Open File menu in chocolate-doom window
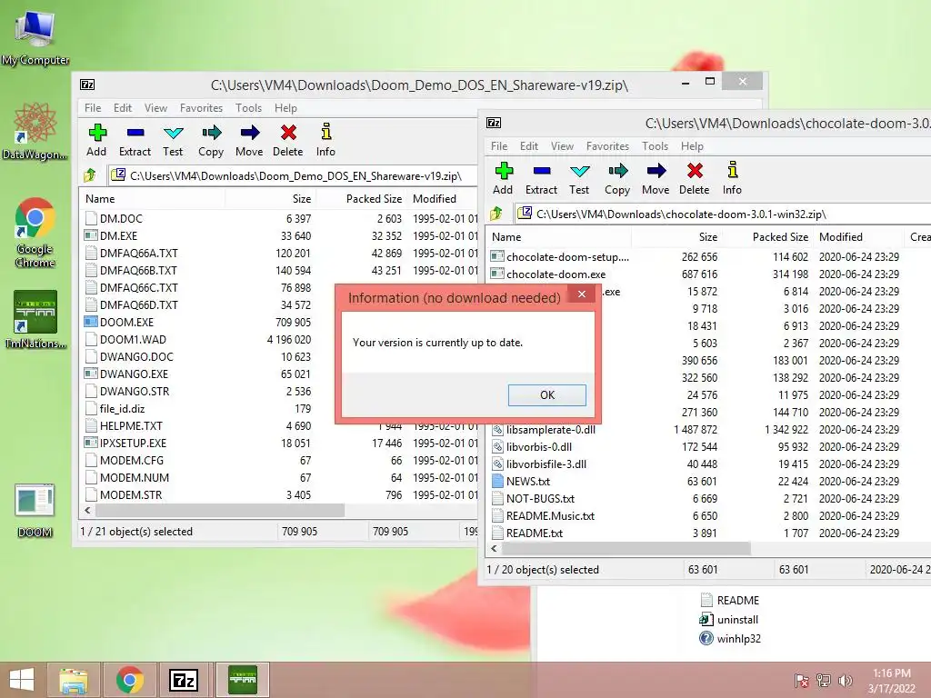 pyautogui.click(x=499, y=146)
